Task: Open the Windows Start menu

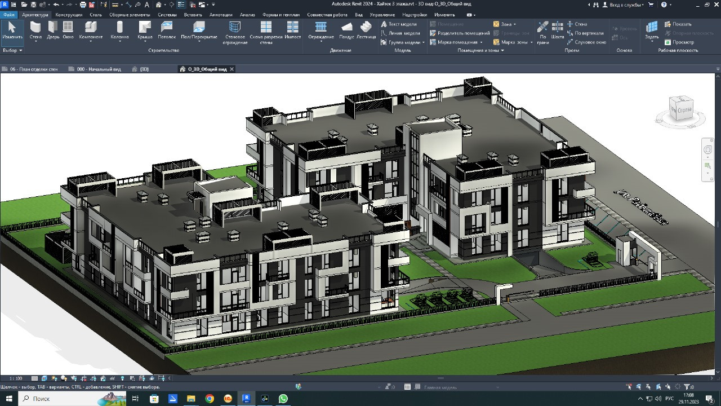Action: (8, 398)
